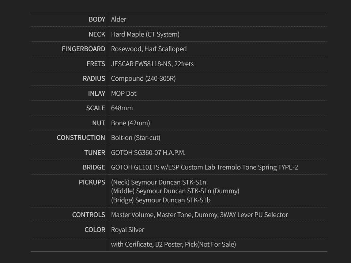Click the RADIUS row label

[94, 79]
